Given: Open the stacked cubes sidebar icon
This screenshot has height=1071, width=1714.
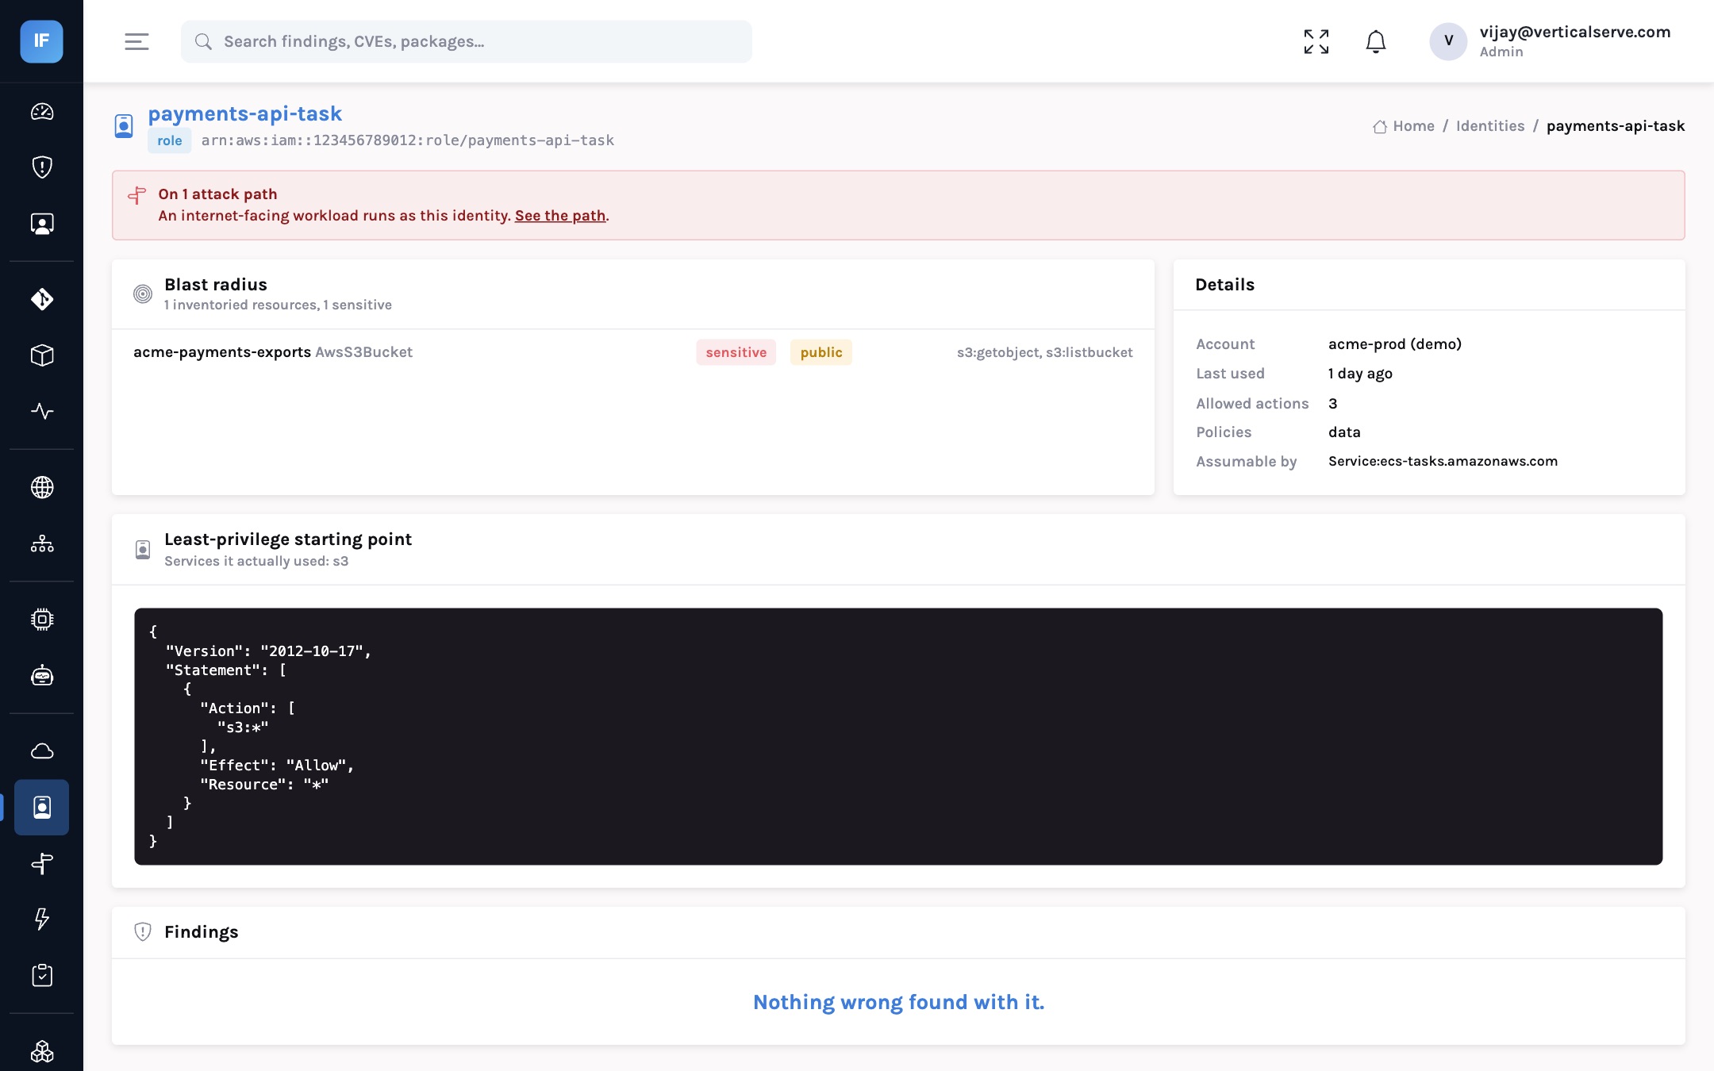Looking at the screenshot, I should coord(42,1051).
